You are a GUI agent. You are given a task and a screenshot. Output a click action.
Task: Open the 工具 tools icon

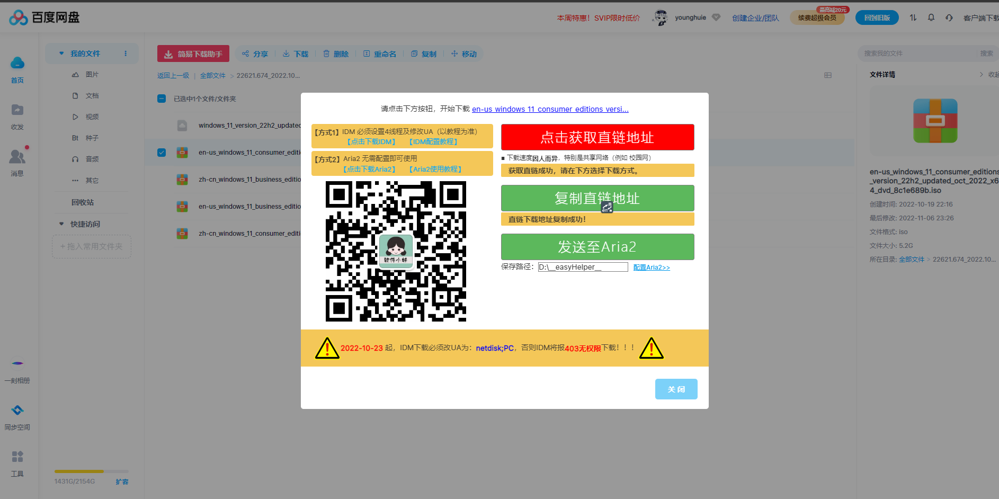(x=17, y=457)
